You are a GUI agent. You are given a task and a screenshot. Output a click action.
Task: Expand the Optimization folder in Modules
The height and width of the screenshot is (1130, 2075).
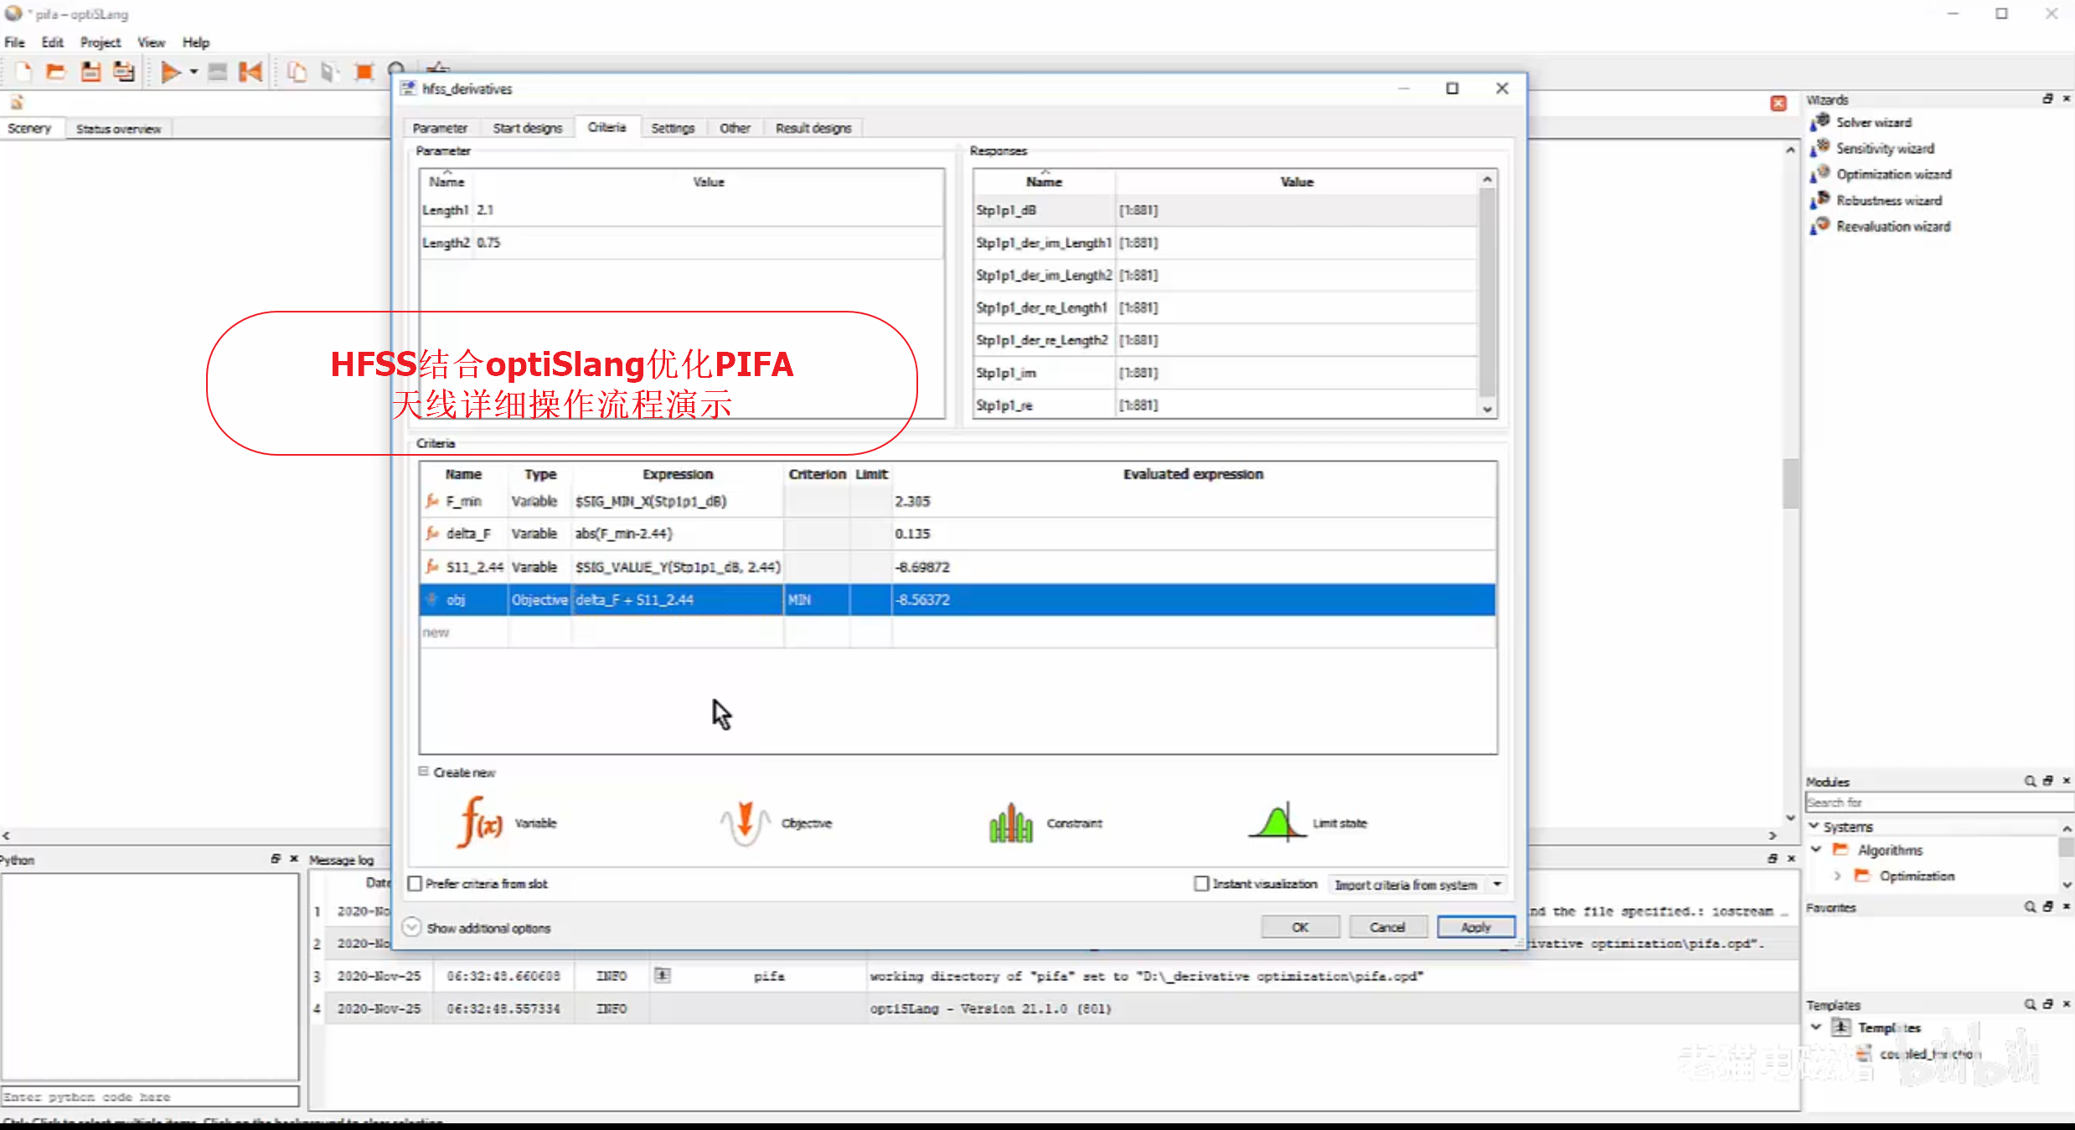[x=1837, y=875]
